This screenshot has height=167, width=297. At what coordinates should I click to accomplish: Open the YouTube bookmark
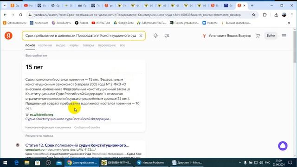click(x=101, y=23)
